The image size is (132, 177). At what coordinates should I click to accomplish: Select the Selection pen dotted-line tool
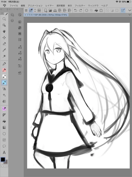[4, 44]
